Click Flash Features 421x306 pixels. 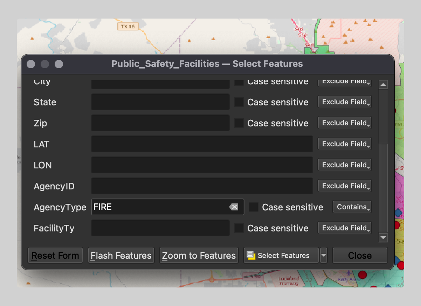tap(121, 255)
